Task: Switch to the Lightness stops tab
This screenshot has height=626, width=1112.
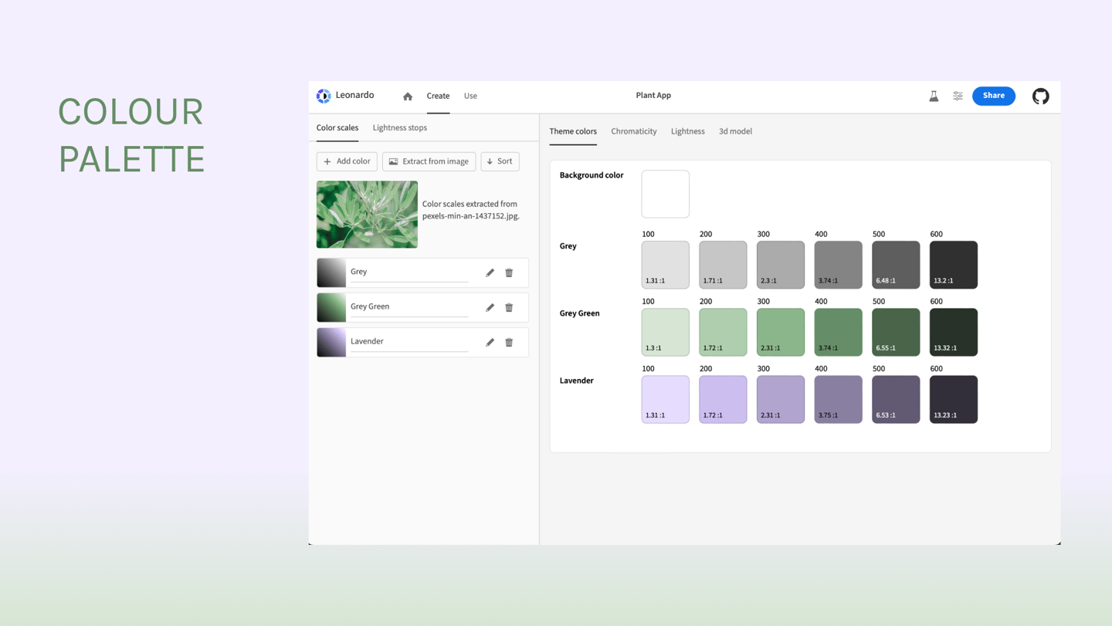Action: point(399,127)
